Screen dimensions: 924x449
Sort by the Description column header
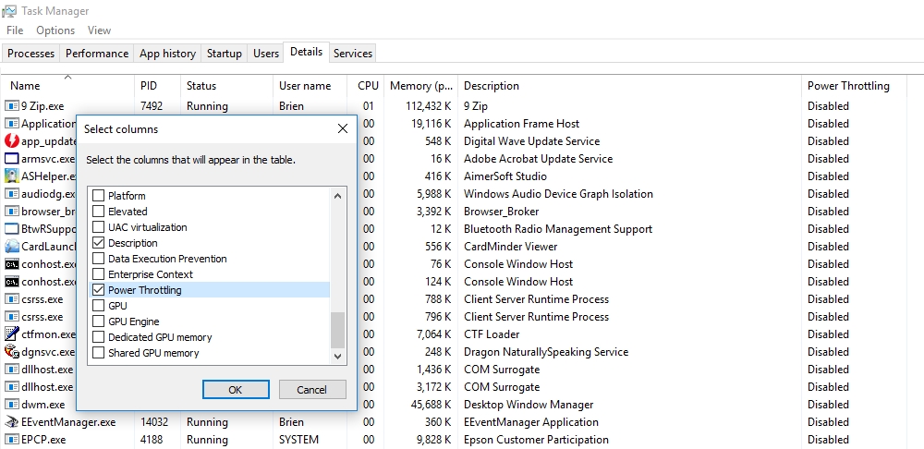pos(629,85)
